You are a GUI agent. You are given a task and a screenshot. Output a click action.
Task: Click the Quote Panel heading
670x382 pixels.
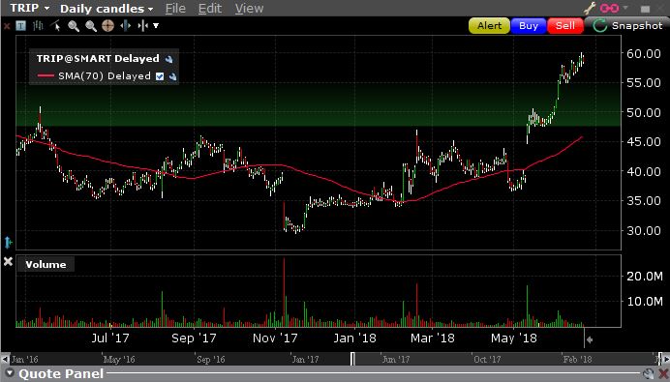point(61,374)
